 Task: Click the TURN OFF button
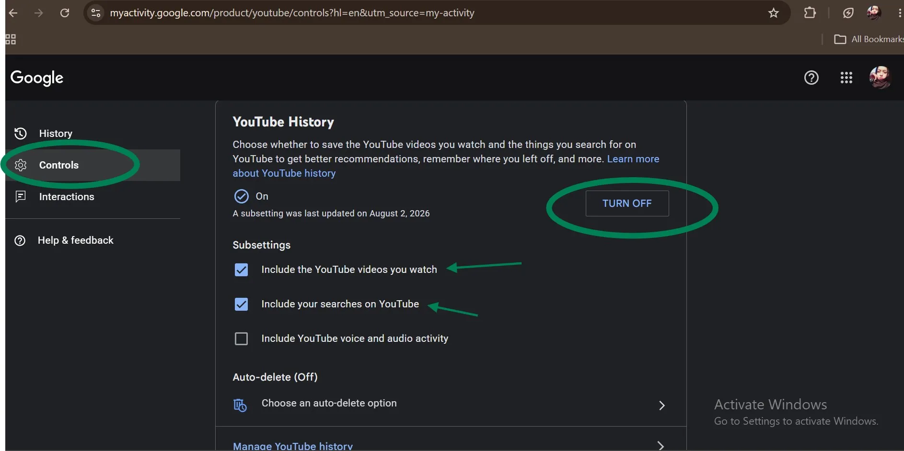627,203
